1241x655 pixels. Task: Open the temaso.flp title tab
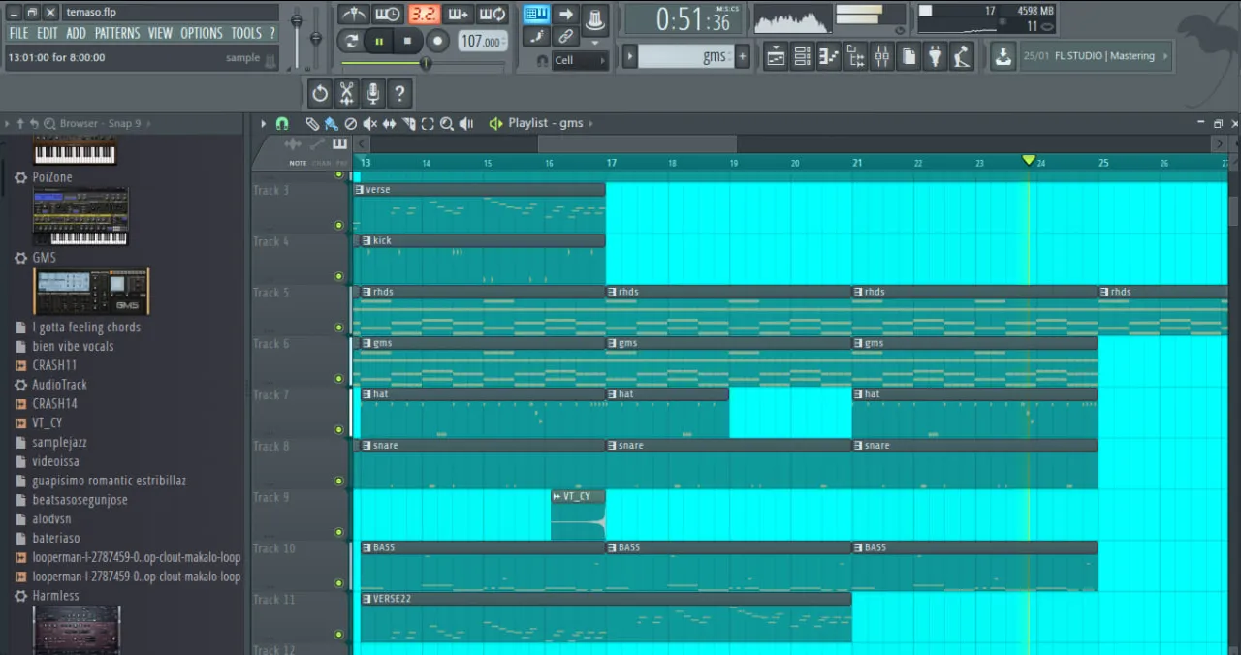(171, 13)
